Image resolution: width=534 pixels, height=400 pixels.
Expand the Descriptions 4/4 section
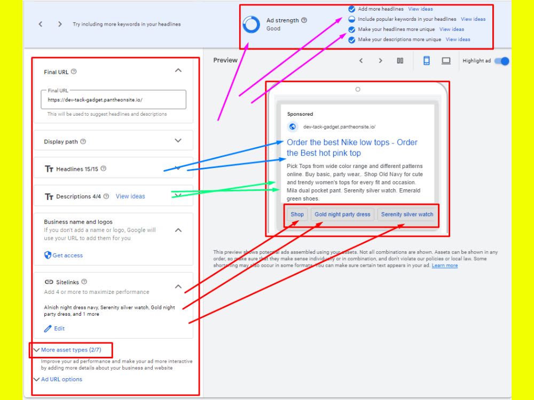(x=178, y=195)
